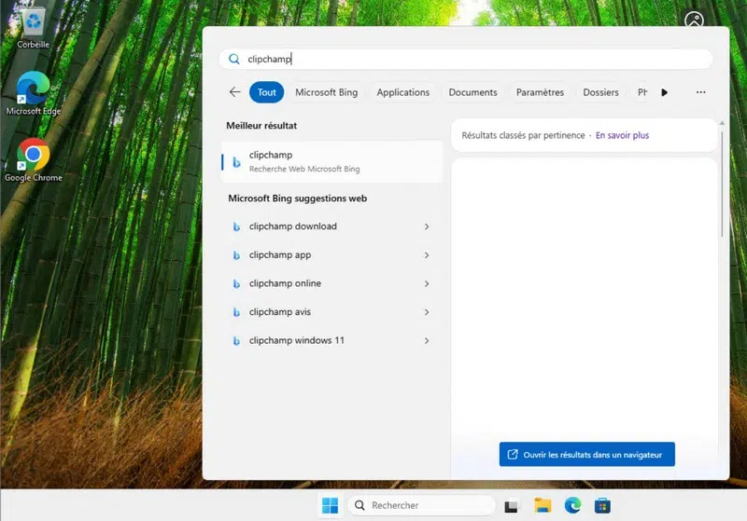Expand the 'clipchamp windows 11' suggestion chevron
747x521 pixels.
427,341
